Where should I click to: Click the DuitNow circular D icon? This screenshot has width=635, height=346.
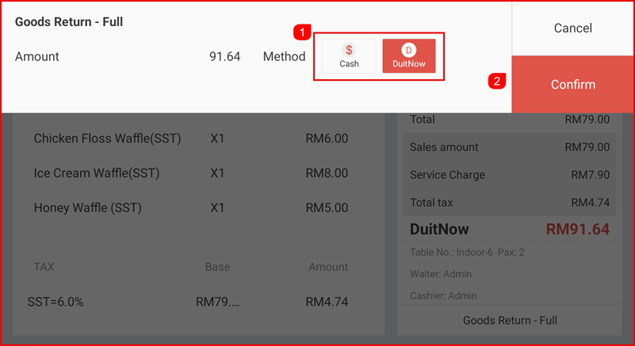409,50
